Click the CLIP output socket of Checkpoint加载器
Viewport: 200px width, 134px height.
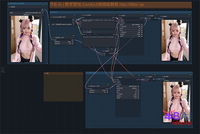(75, 21)
